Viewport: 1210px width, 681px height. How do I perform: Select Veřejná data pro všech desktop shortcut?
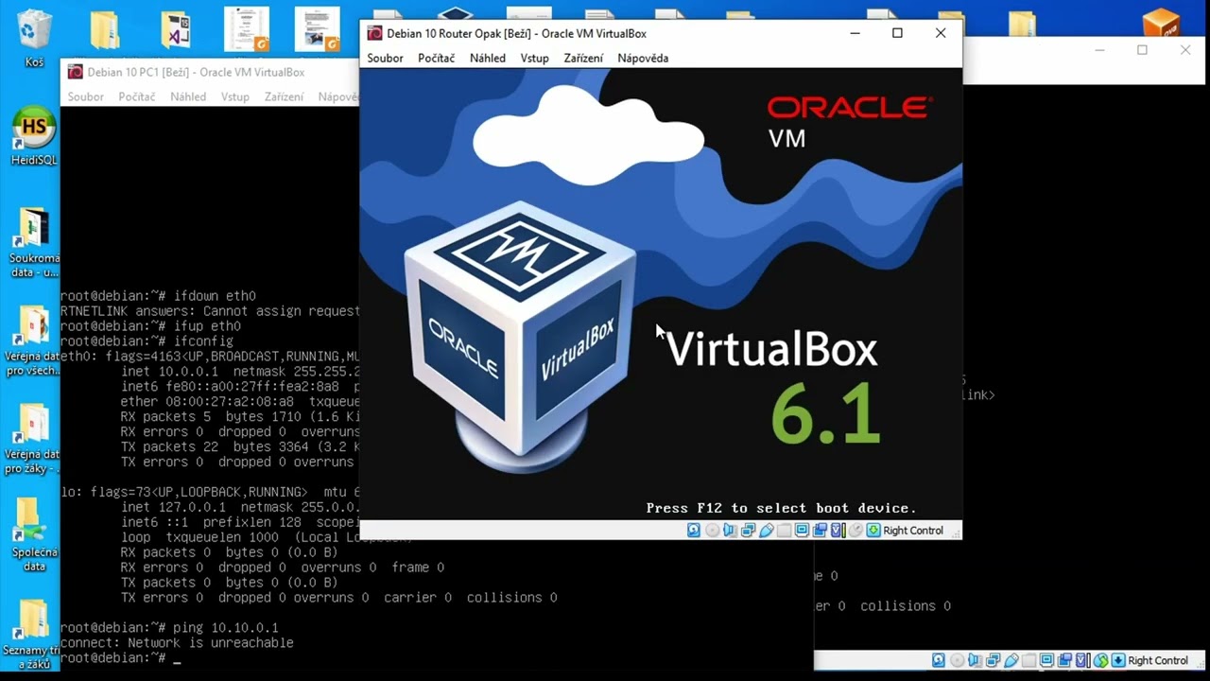tap(34, 340)
